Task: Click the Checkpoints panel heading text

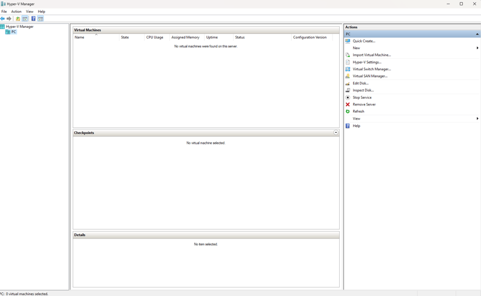Action: pyautogui.click(x=84, y=133)
